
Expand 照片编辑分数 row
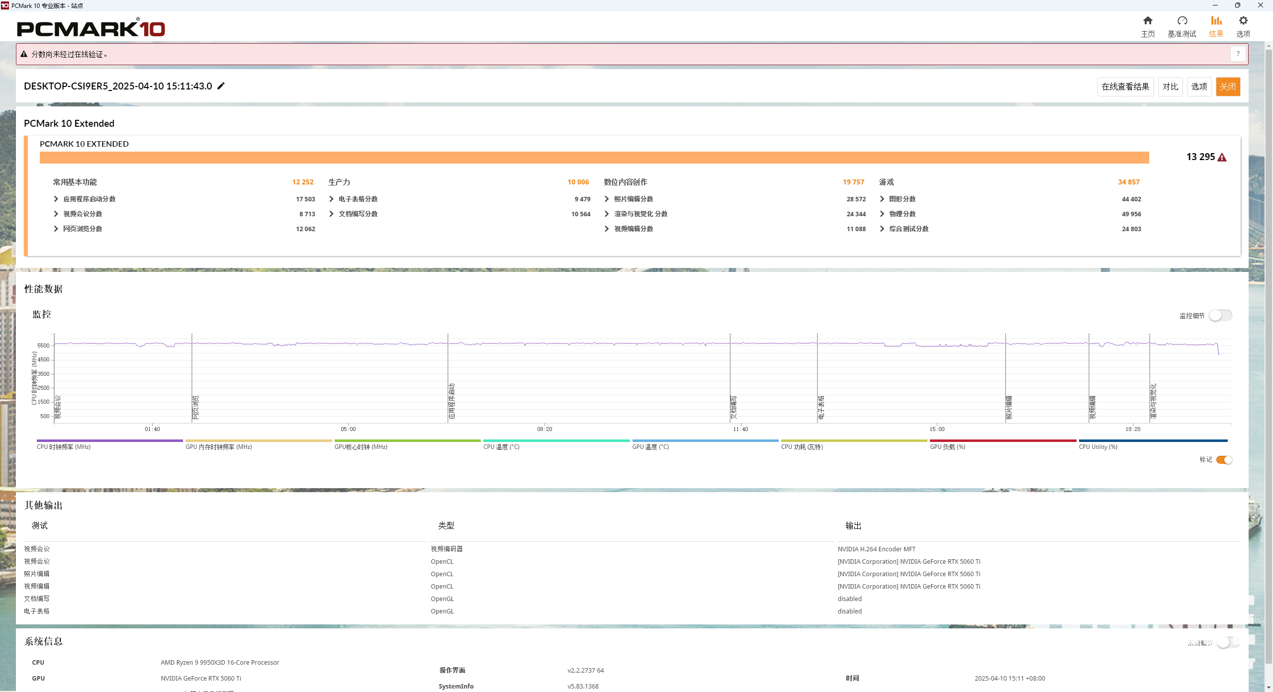pos(607,199)
